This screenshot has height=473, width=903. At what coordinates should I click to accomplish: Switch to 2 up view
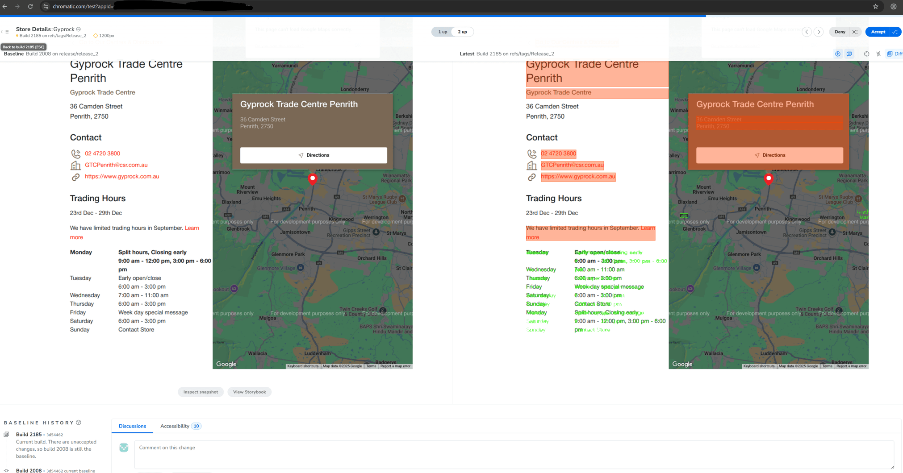pyautogui.click(x=462, y=32)
